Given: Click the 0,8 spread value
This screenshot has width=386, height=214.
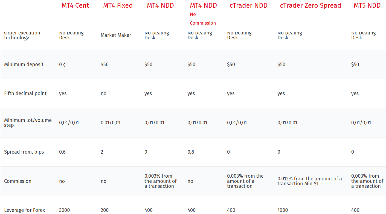Looking at the screenshot, I should click(x=191, y=152).
